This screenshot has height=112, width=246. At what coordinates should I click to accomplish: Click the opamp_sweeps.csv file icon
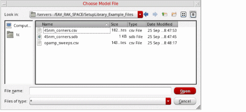(x=39, y=43)
